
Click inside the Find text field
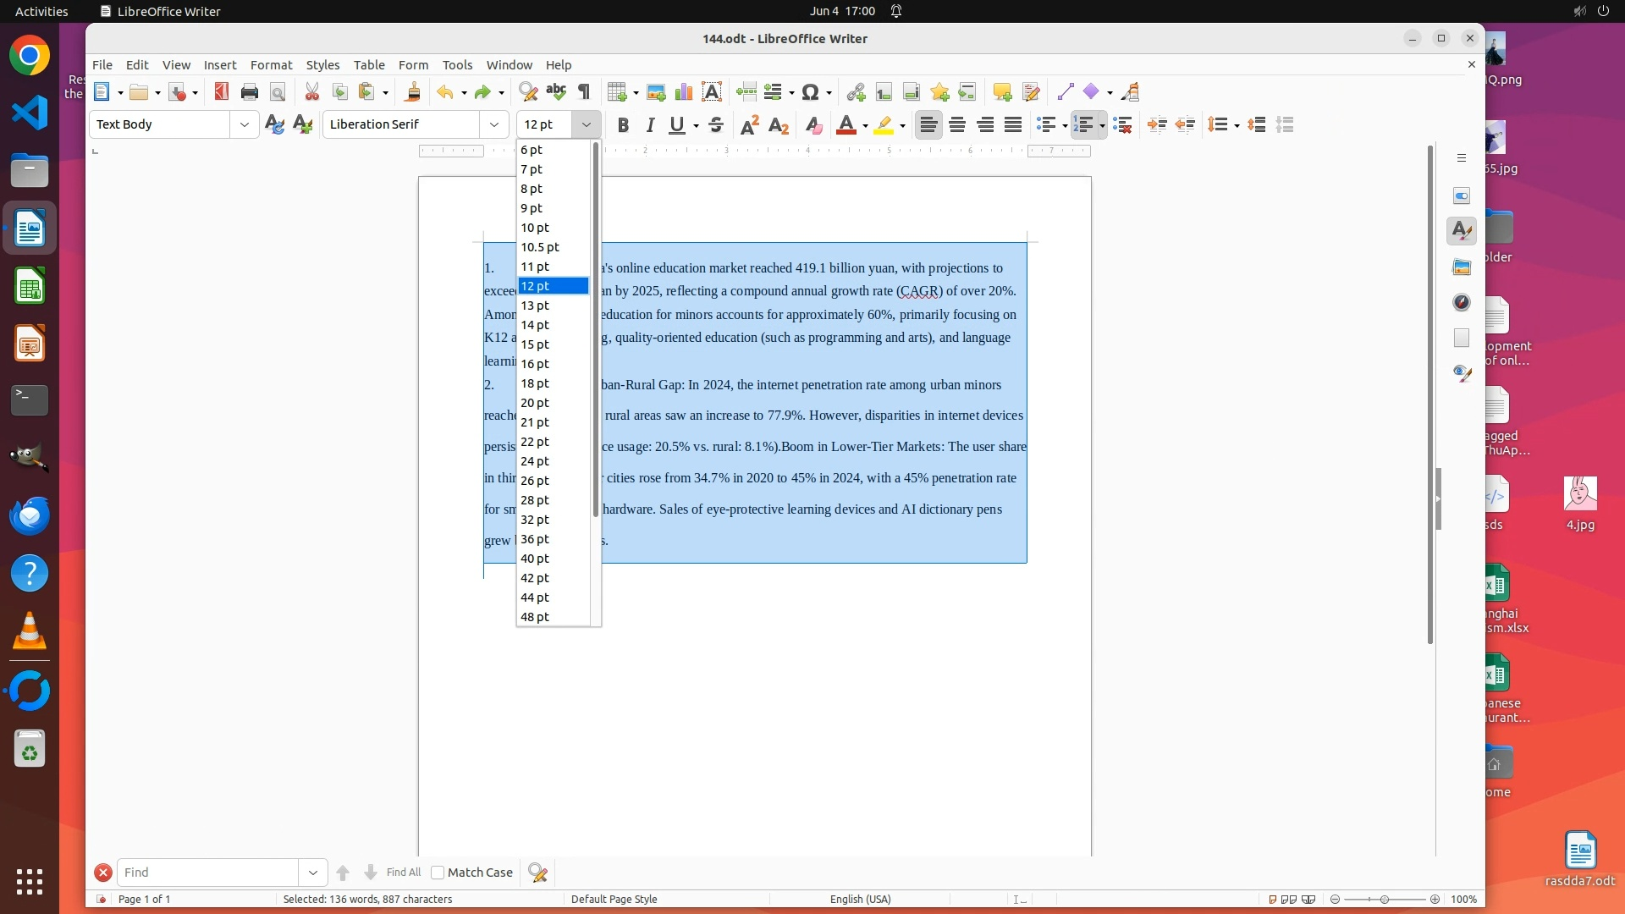[x=207, y=873]
